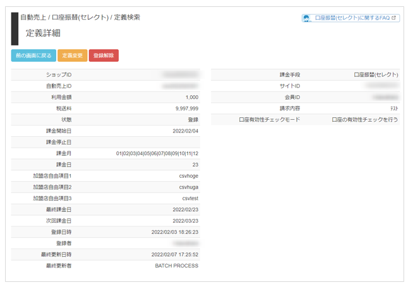The height and width of the screenshot is (292, 413).
Task: Open the 口座振替(セレクト)に関するFAQ link
Action: 352,18
